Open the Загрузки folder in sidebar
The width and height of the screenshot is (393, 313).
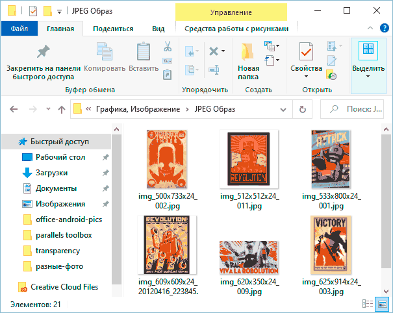coord(51,173)
